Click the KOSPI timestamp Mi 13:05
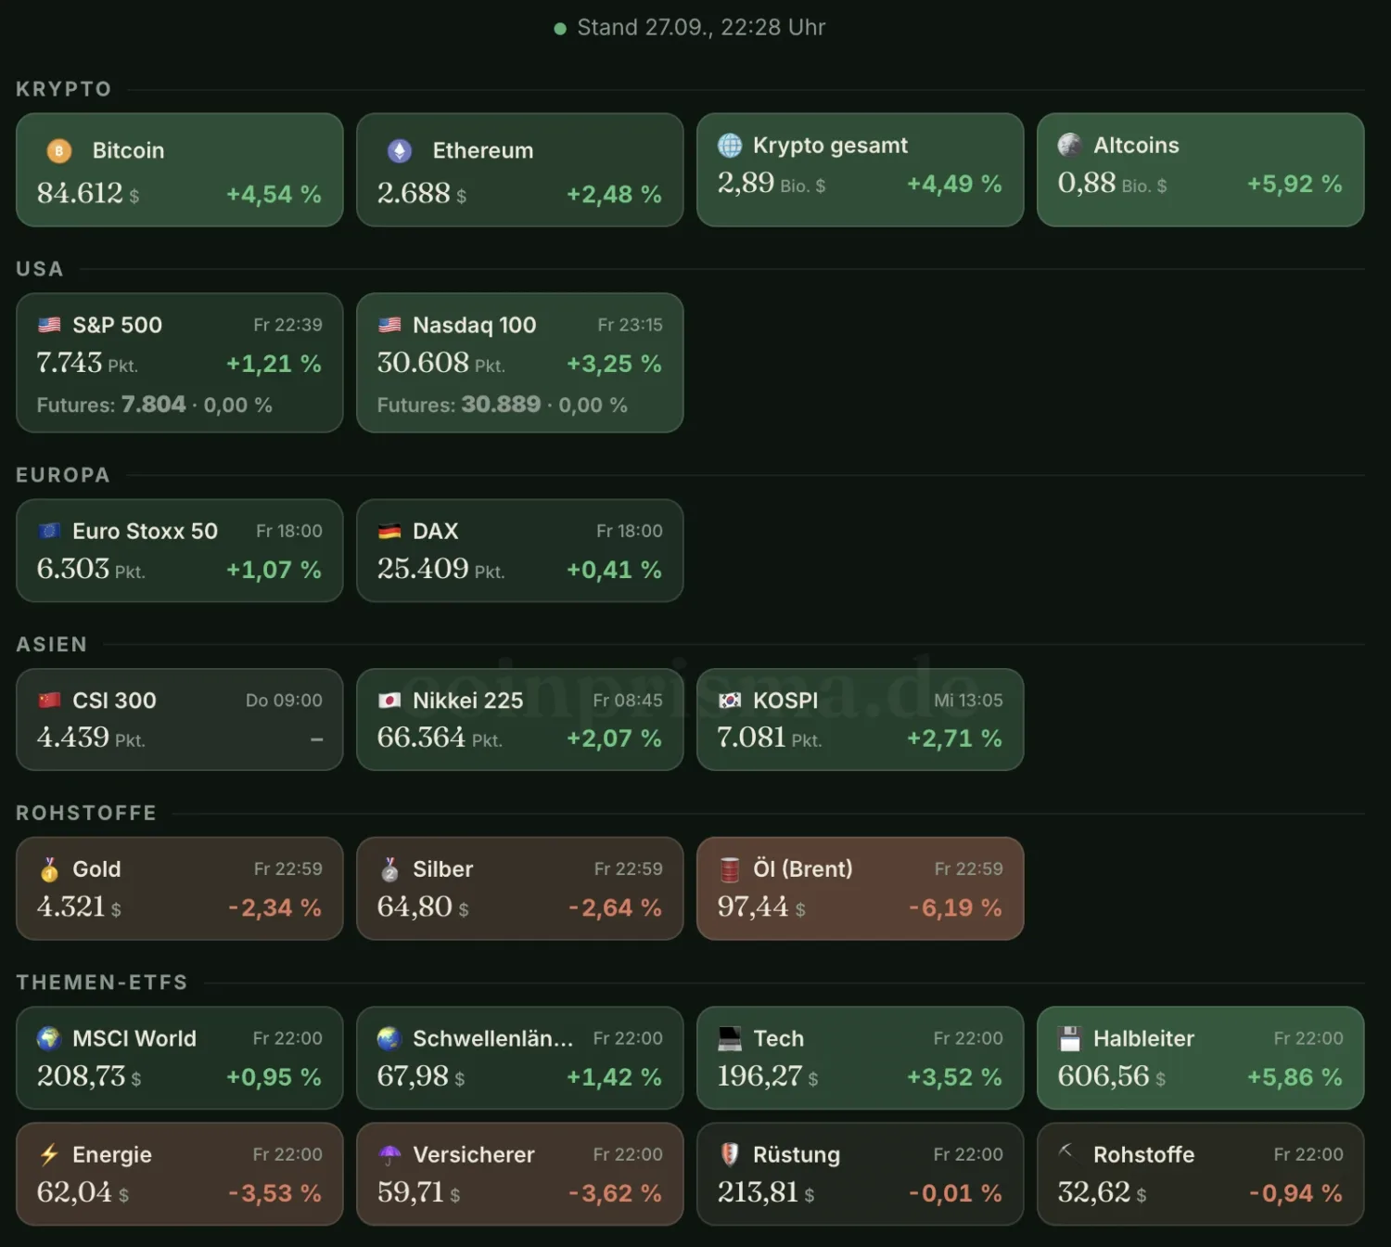The width and height of the screenshot is (1391, 1247). click(x=968, y=701)
